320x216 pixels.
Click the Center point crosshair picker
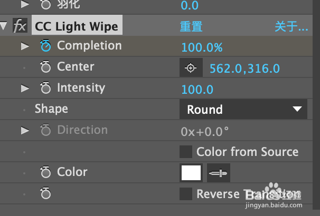tap(191, 67)
